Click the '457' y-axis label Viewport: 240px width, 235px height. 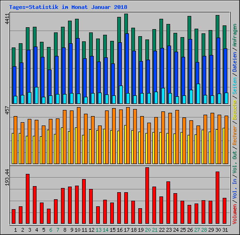pyautogui.click(x=7, y=110)
